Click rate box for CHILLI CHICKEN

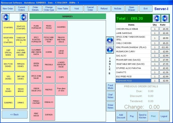pos(164,43)
